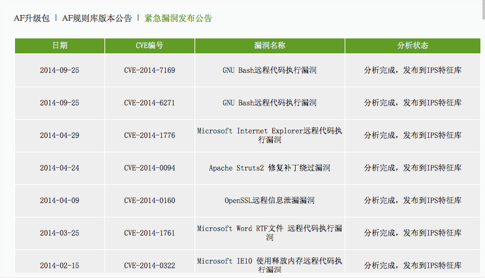Viewport: 485px width, 278px height.
Task: Select Microsoft Internet Explorer vulnerability name
Action: point(270,135)
